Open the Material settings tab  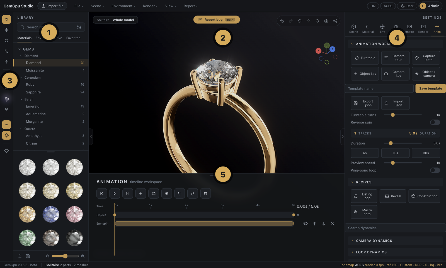[x=368, y=29]
